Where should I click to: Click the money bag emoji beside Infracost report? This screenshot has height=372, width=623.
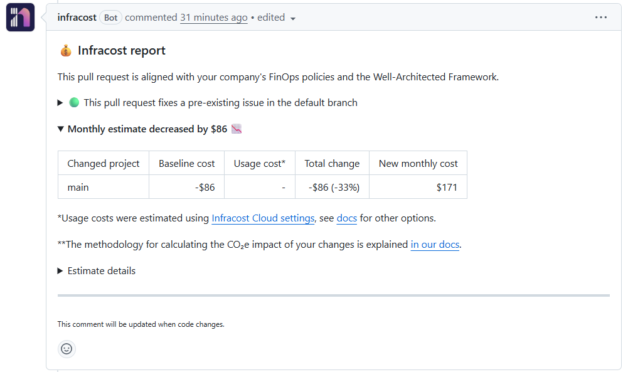point(65,51)
